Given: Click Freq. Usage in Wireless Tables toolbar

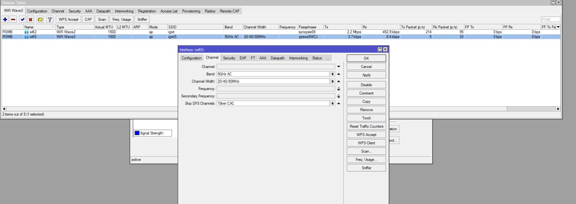Looking at the screenshot, I should click(121, 19).
